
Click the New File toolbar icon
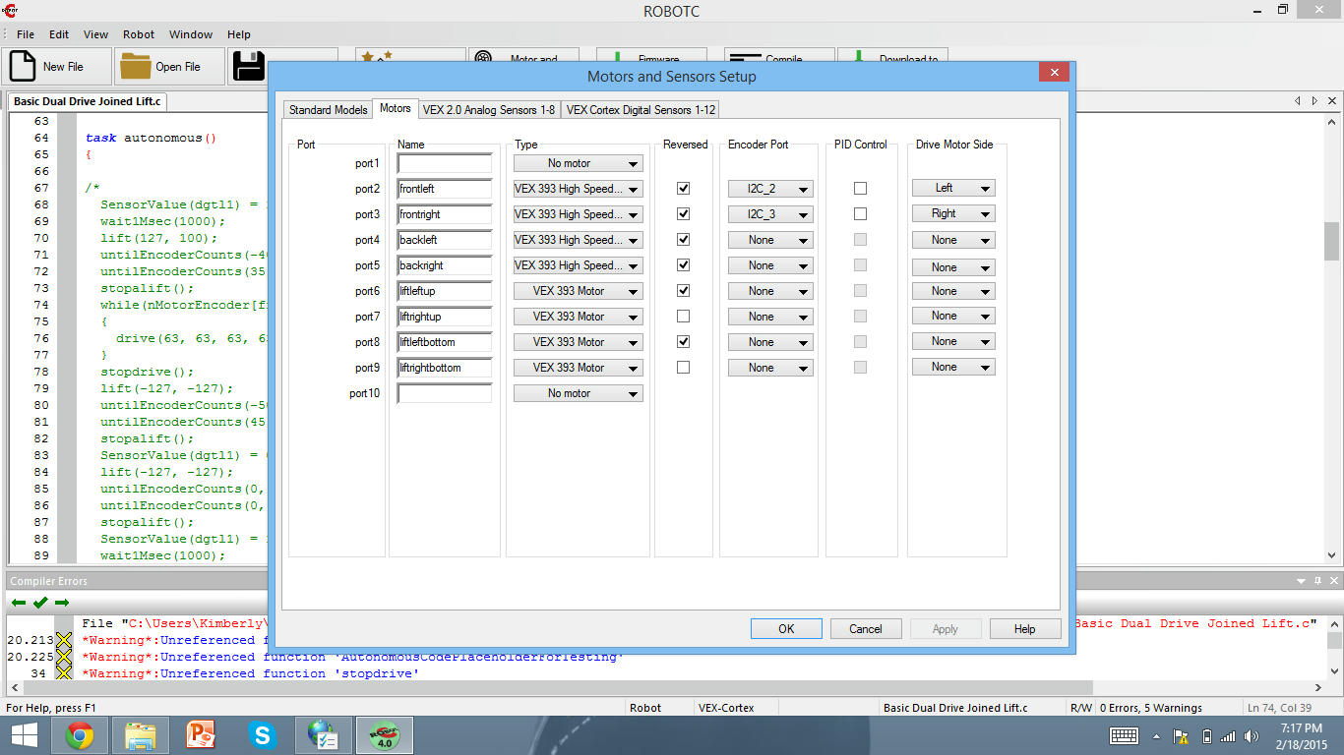[x=23, y=66]
